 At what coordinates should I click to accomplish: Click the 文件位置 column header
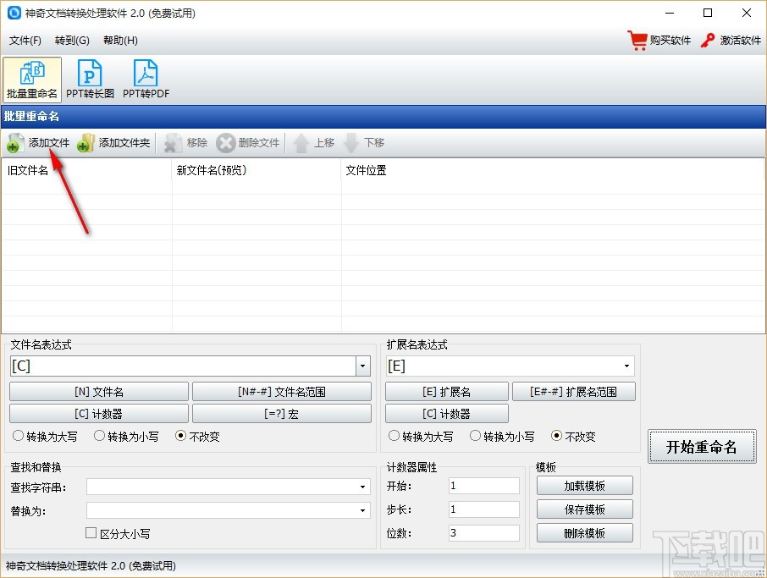pos(553,170)
